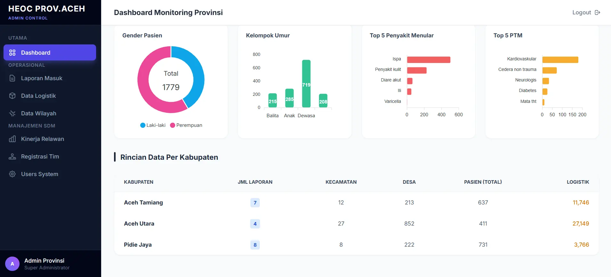The image size is (611, 277).
Task: Click patient total 731 for Pidie Jaya
Action: click(x=483, y=245)
